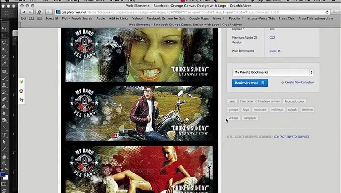Select the Healing Brush tool
Image resolution: width=341 pixels, height=193 pixels.
[4, 71]
